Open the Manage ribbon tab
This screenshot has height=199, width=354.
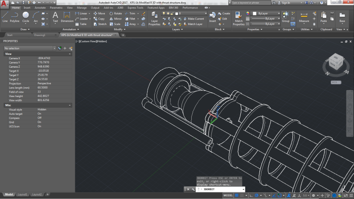tap(82, 8)
